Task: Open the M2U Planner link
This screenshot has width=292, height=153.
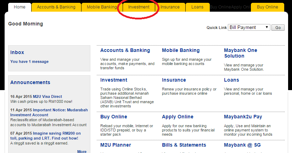Action: pyautogui.click(x=116, y=145)
